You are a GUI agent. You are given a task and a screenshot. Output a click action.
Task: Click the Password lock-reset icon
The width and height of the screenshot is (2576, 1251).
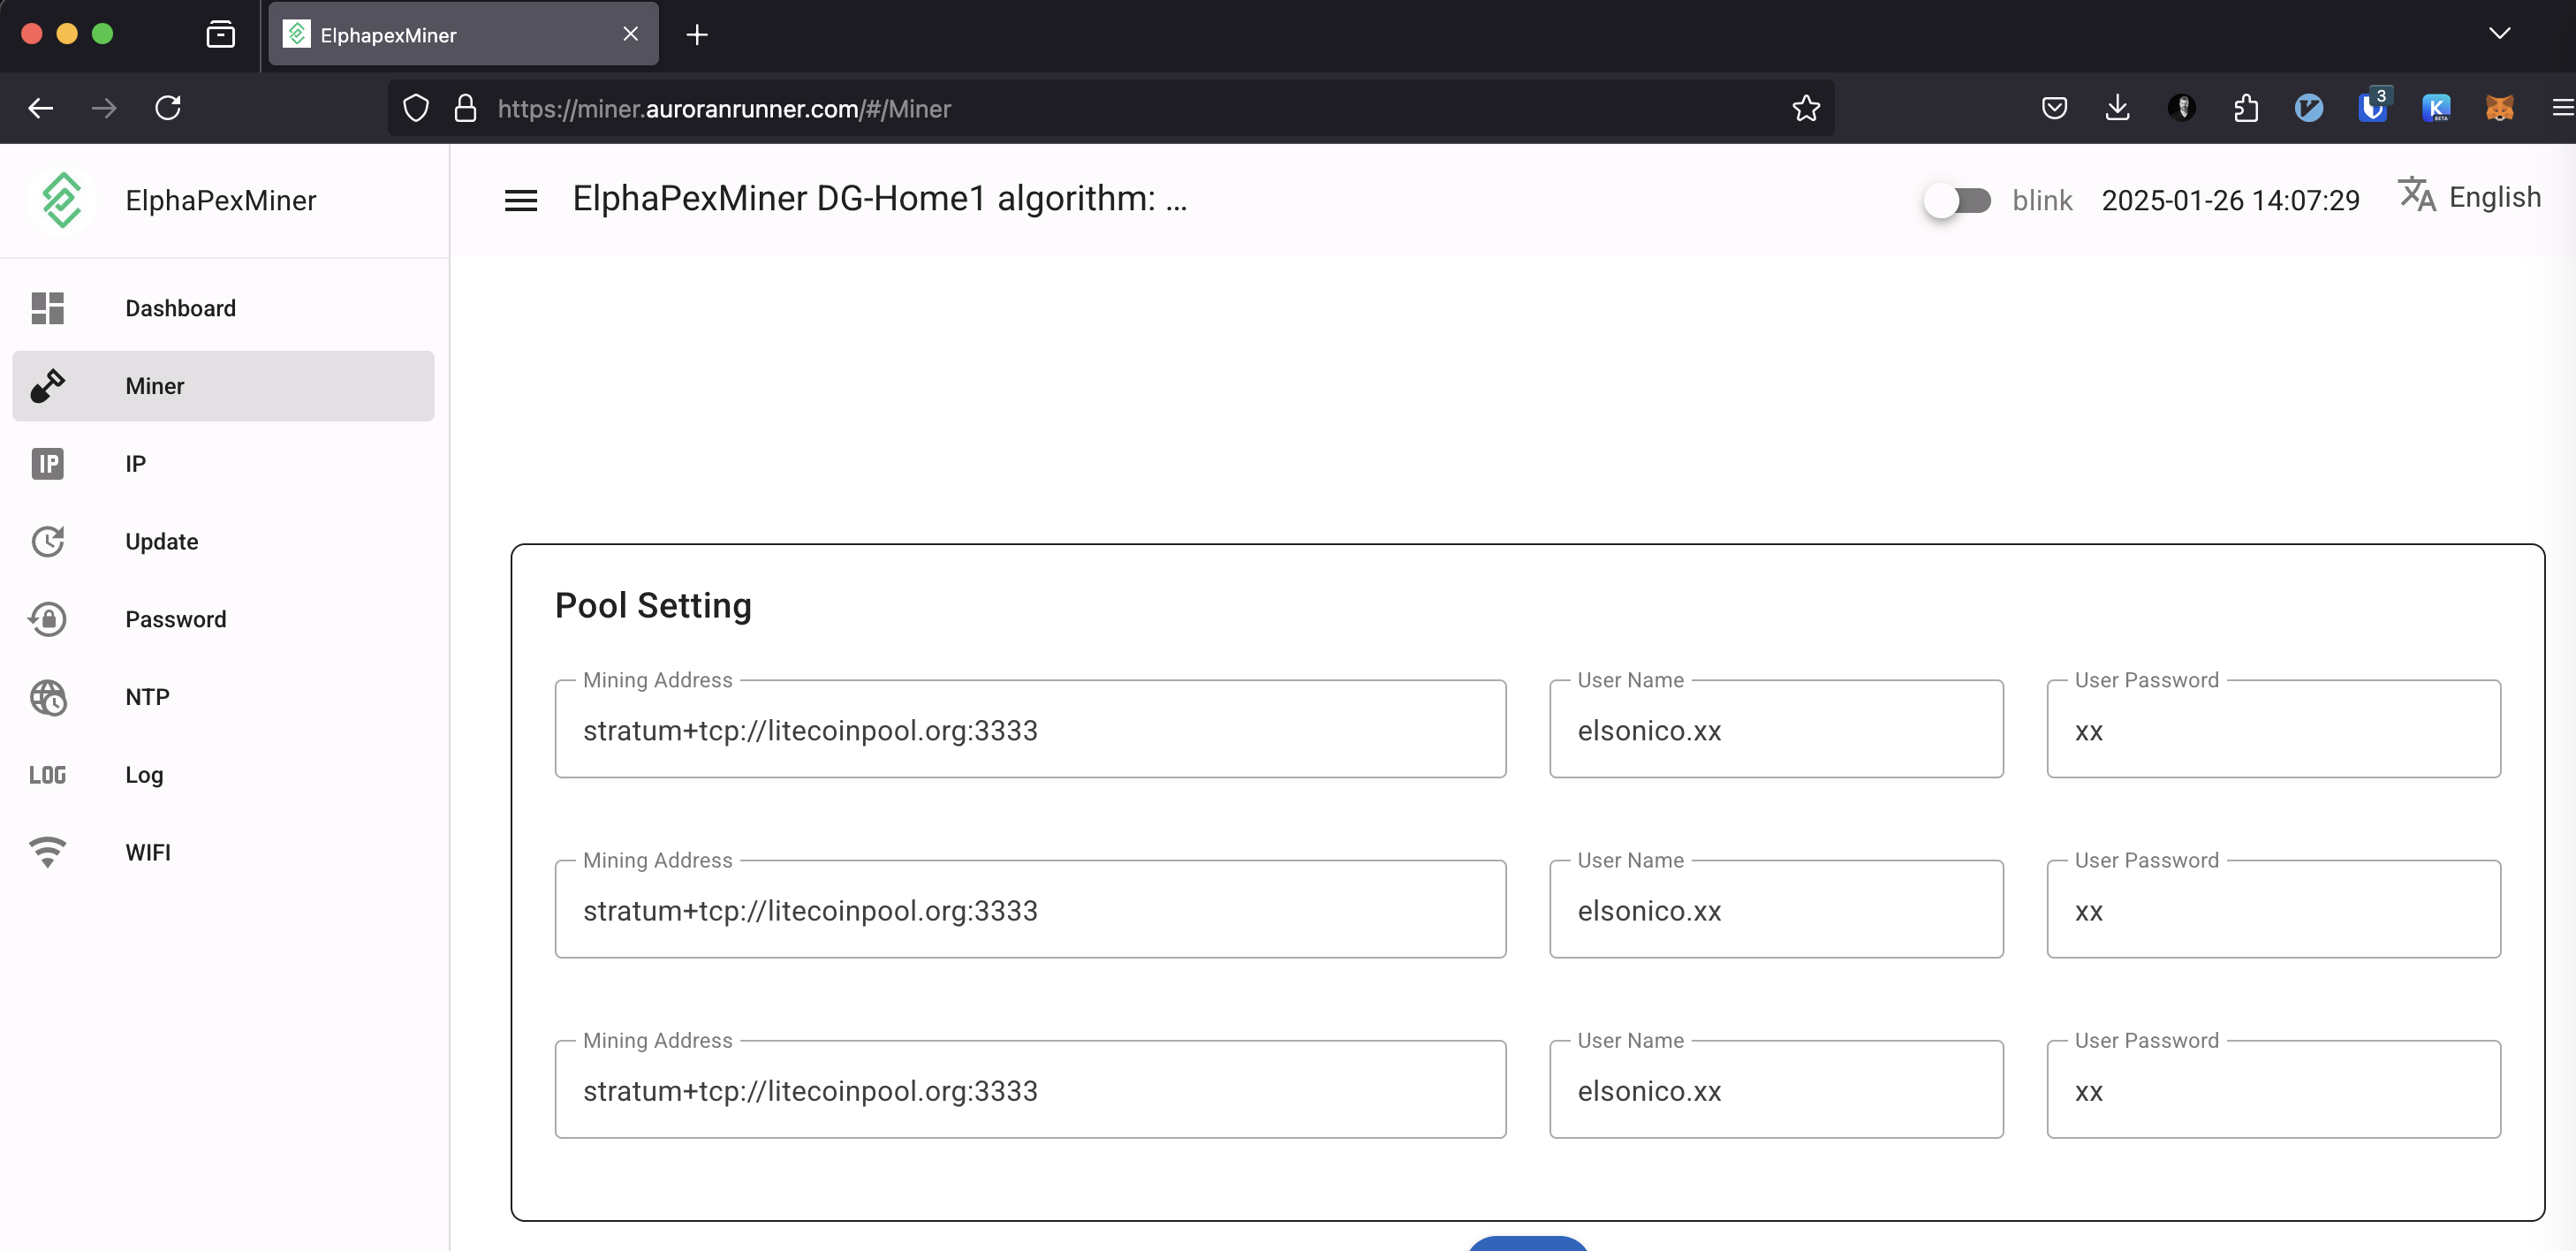[47, 619]
